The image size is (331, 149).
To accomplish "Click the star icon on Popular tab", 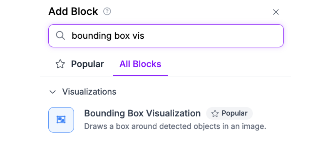I will point(60,64).
